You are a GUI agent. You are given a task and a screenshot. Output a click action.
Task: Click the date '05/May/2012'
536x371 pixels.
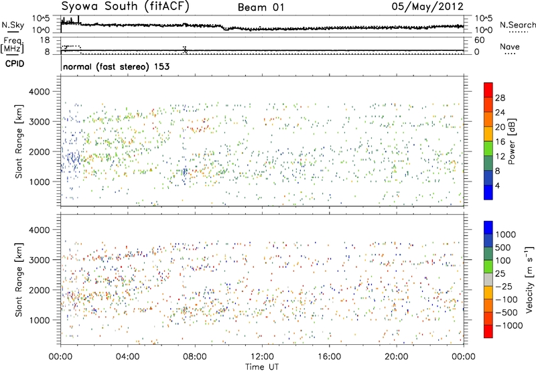(x=427, y=7)
